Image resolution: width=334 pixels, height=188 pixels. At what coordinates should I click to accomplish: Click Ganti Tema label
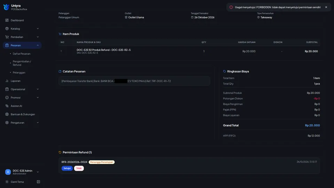tap(17, 182)
